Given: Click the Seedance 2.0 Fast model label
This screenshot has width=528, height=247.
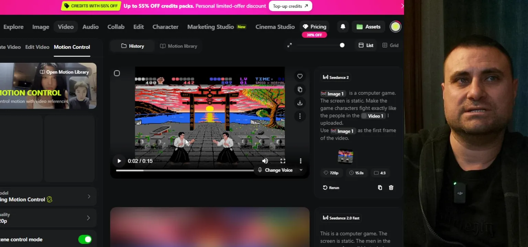Looking at the screenshot, I should (341, 218).
